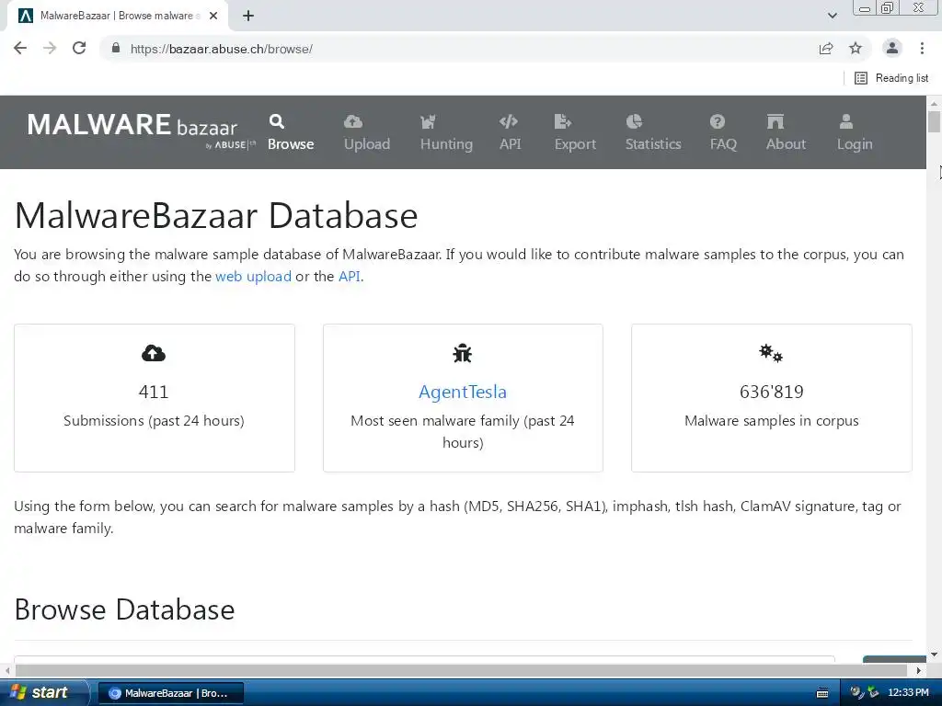This screenshot has width=942, height=706.
Task: Click the padlock site info icon
Action: click(116, 48)
